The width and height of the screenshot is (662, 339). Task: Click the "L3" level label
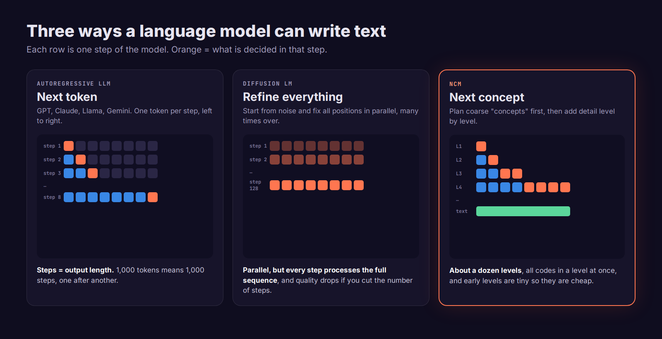coord(459,174)
